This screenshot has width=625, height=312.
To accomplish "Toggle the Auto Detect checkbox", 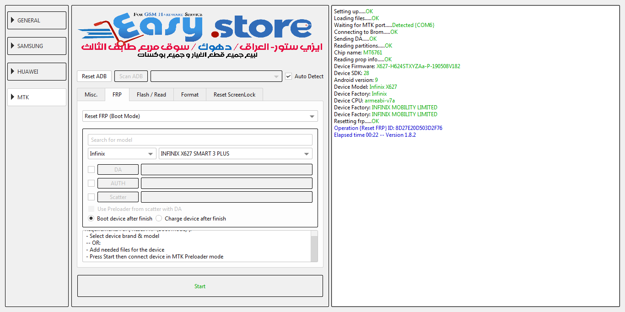I will (288, 76).
